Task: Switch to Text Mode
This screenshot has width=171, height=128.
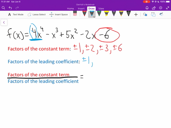Action: pos(16,15)
